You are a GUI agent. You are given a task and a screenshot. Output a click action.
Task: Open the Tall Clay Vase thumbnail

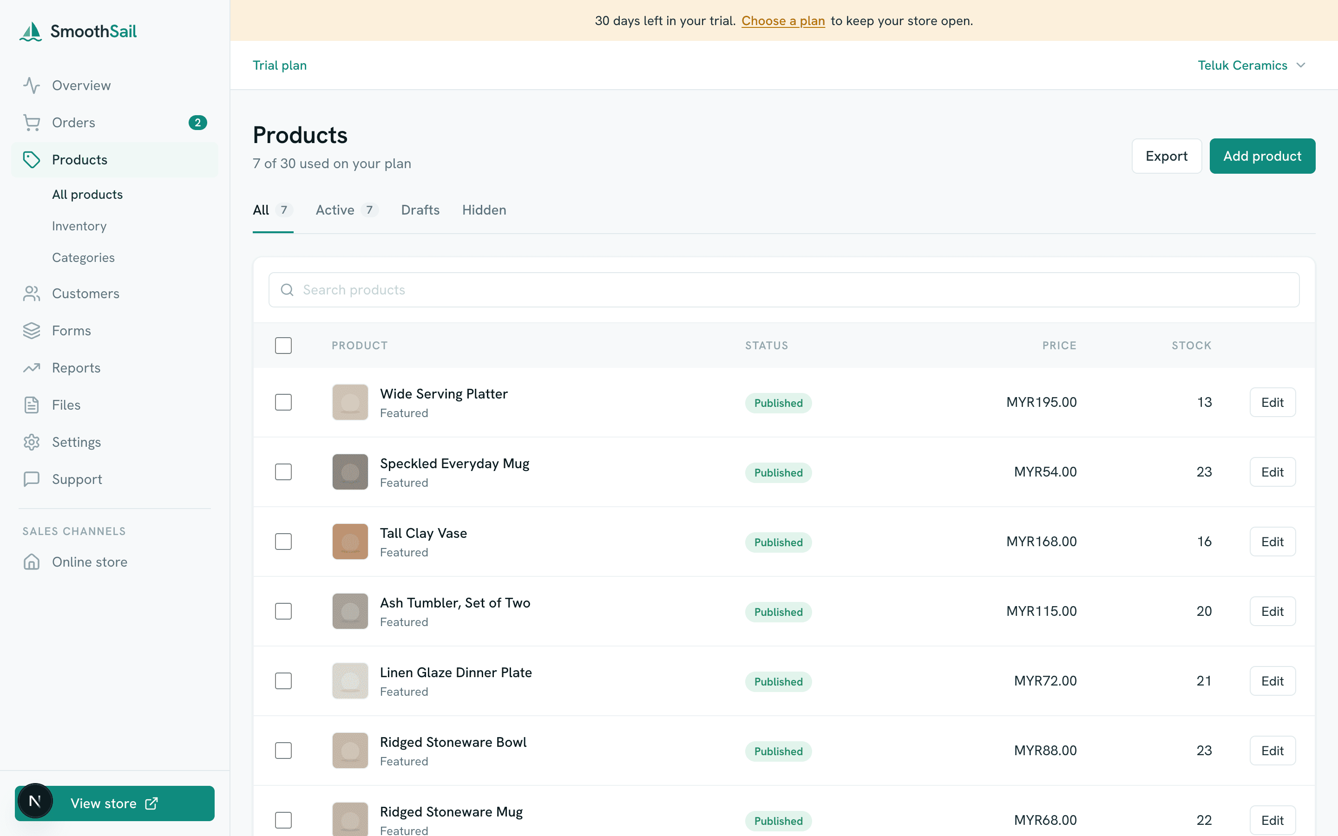(350, 541)
